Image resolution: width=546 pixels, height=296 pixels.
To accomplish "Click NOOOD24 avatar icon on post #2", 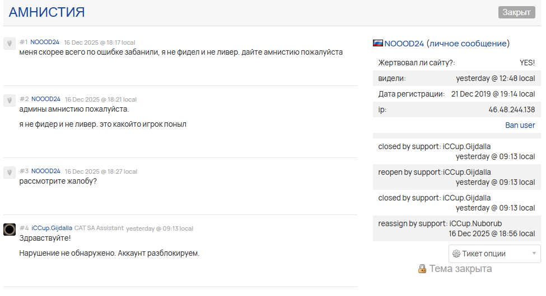I will (9, 100).
